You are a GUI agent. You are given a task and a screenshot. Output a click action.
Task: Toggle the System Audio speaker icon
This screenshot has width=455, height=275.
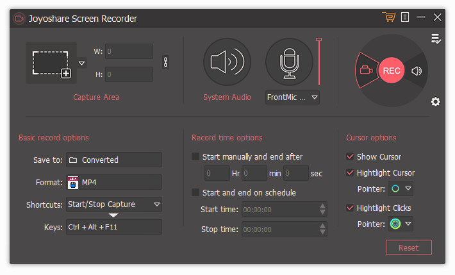point(227,62)
